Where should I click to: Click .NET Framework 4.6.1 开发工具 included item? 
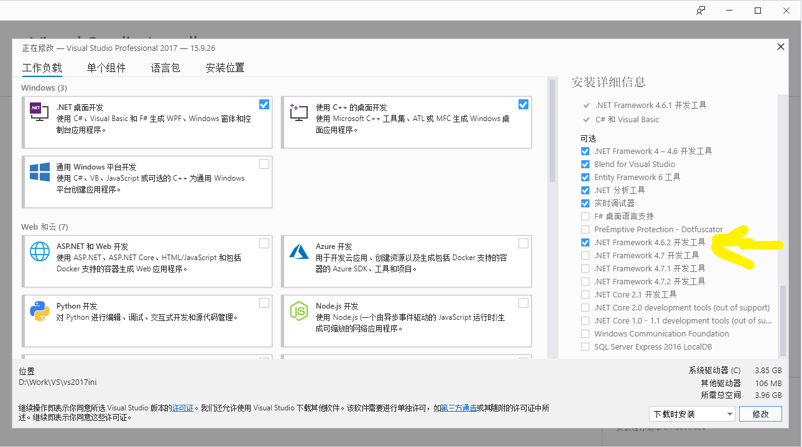[650, 106]
